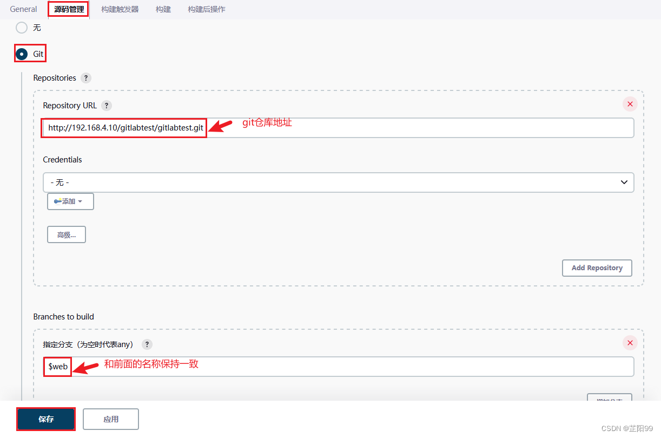Expand the Credentials dropdown
Image resolution: width=661 pixels, height=437 pixels.
pyautogui.click(x=339, y=182)
